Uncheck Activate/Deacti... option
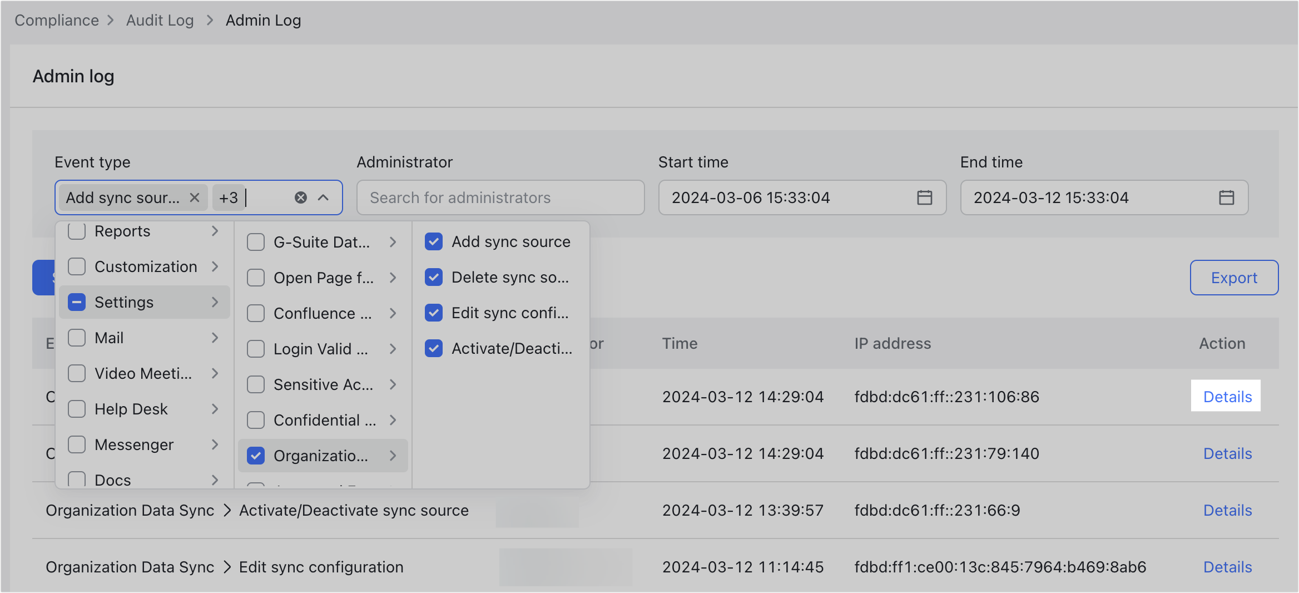The width and height of the screenshot is (1299, 593). click(x=434, y=348)
